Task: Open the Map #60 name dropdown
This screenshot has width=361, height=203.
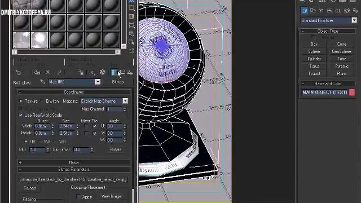Action: [x=98, y=82]
